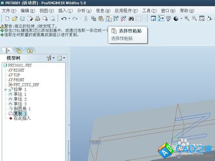Viewport: 215px width, 161px height.
Task: Select the 草绘 2 sketch feature
Action: point(18,99)
